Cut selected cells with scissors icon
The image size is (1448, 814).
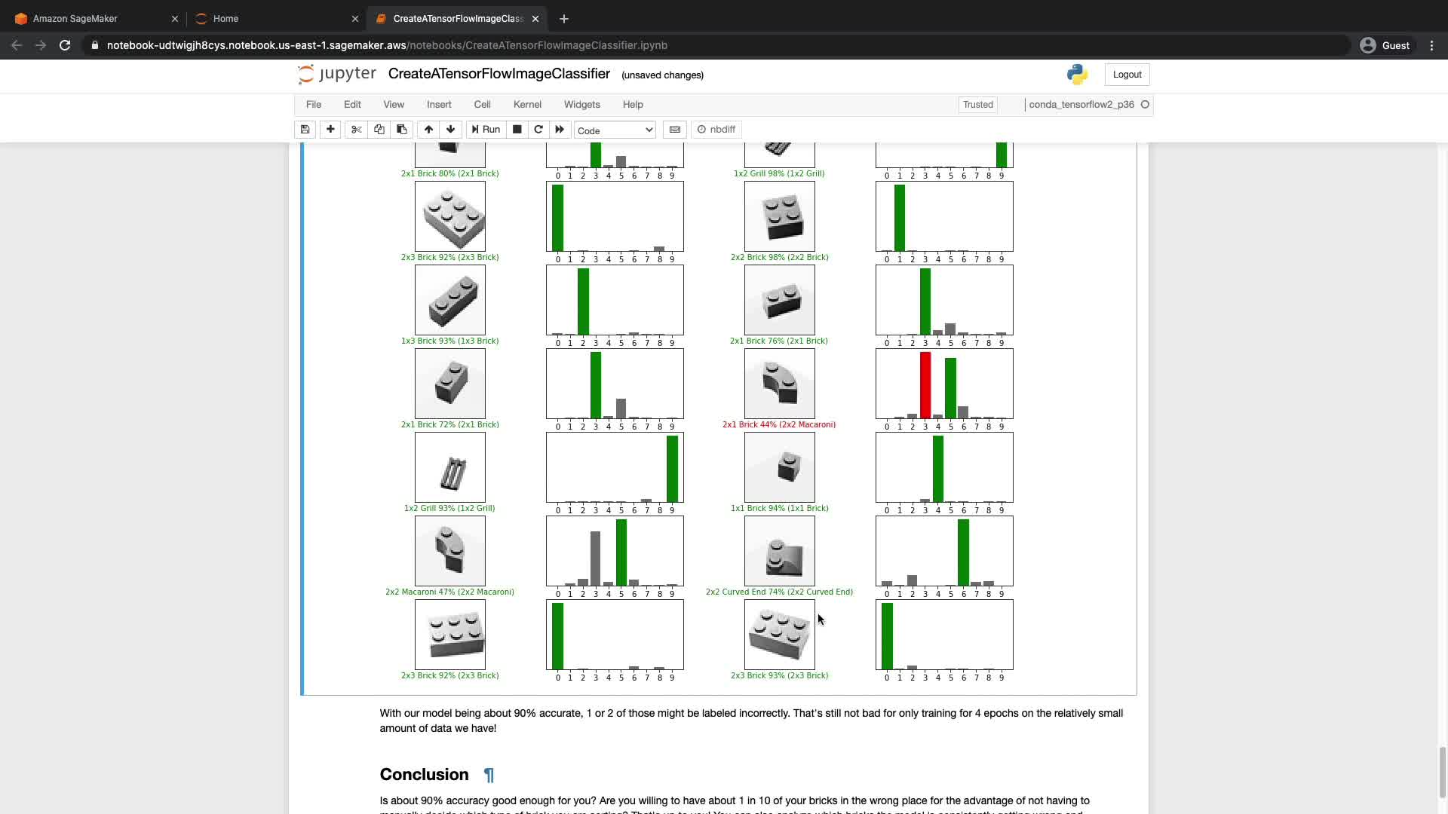357,130
